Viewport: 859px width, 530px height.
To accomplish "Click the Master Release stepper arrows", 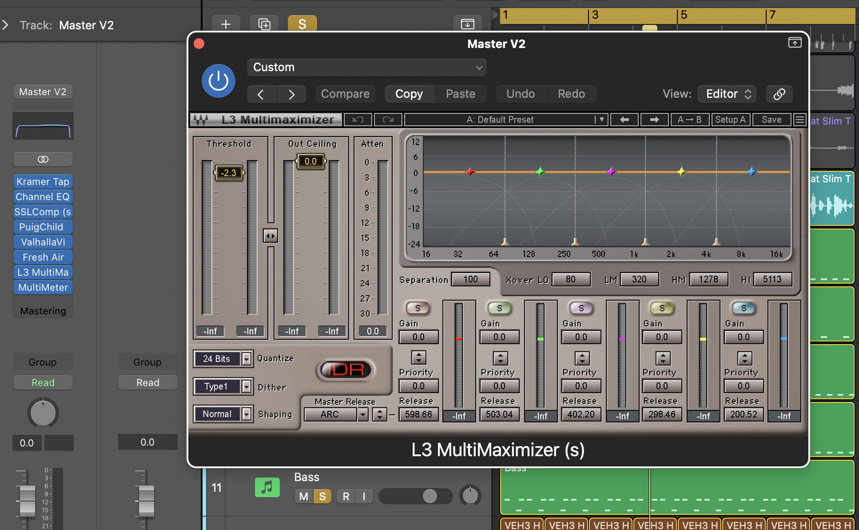I will click(x=379, y=414).
